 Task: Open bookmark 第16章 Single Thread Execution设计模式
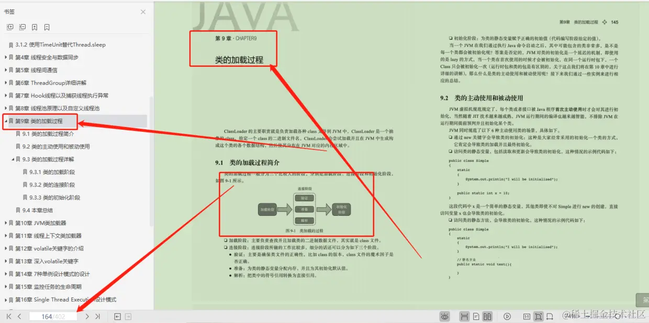click(x=65, y=299)
